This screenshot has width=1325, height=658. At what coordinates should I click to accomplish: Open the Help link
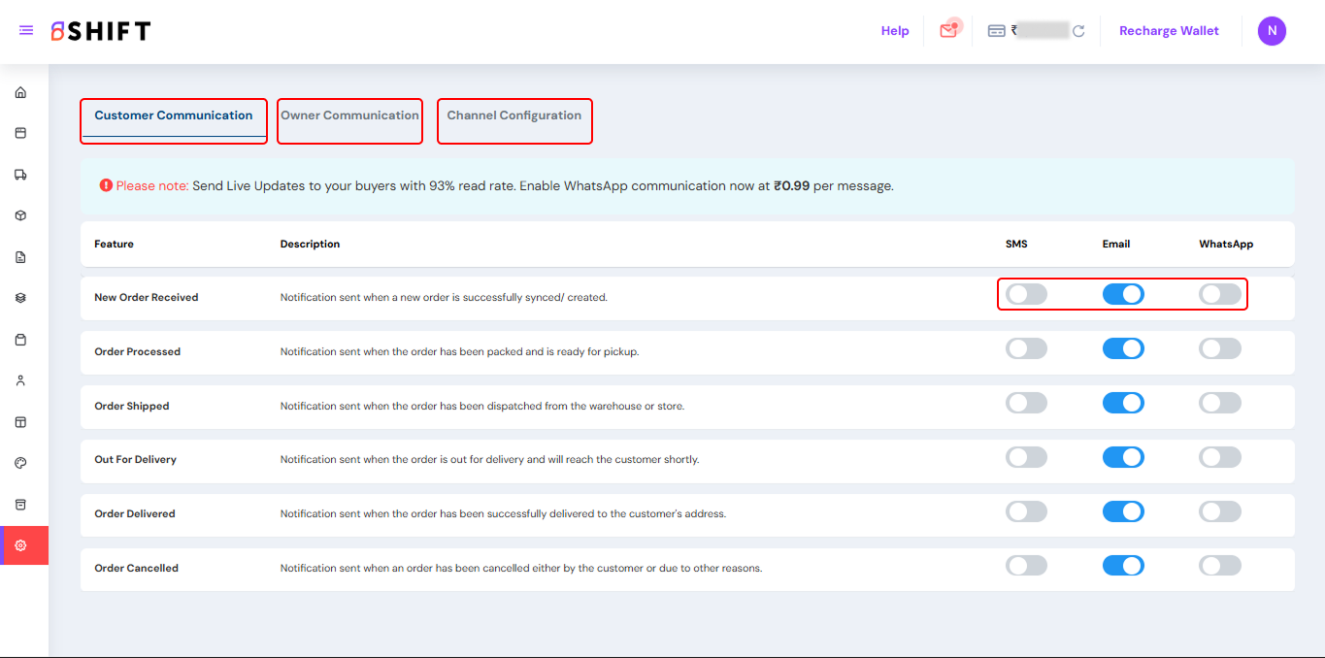(x=894, y=31)
